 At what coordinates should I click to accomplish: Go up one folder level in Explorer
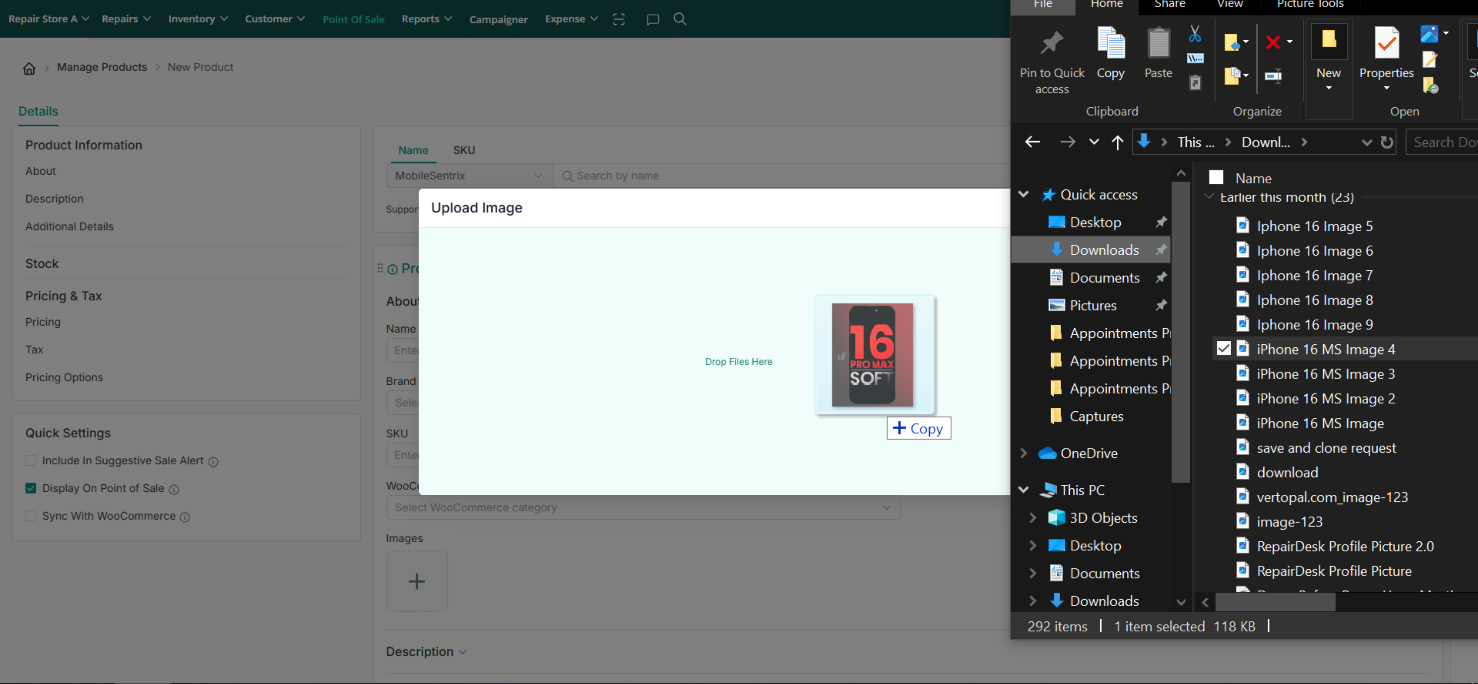pos(1117,142)
